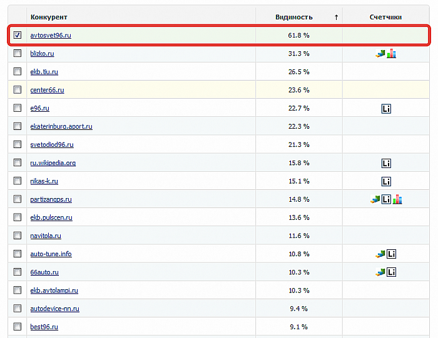Check the box next to e96.ru
The height and width of the screenshot is (338, 438).
(x=18, y=107)
